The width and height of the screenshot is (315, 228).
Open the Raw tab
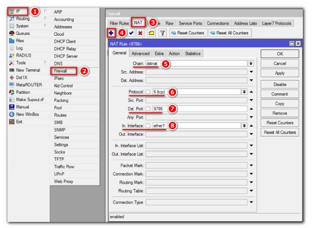tap(169, 24)
